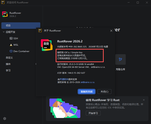Viewport: 151px width, 124px height.
Task: Click the RustRover 2026.2 heading in About dialog
Action: coord(70,41)
